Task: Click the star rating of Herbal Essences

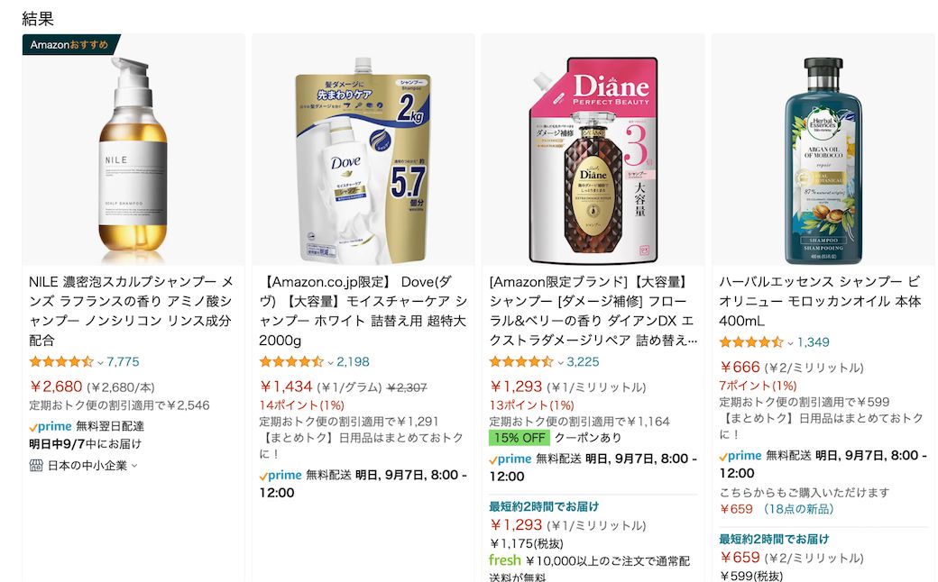Action: (751, 342)
